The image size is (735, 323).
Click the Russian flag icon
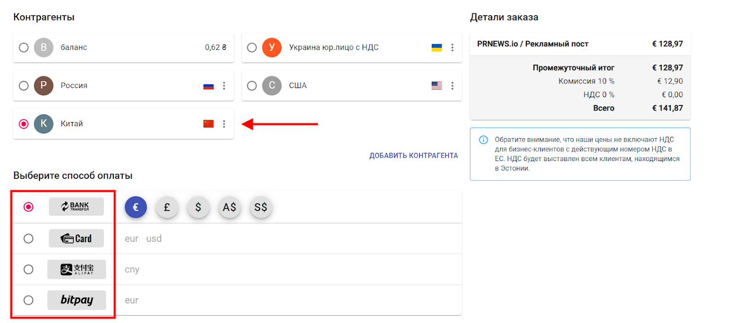click(209, 86)
